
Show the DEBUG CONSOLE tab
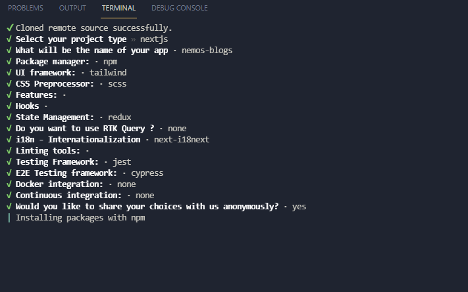pos(179,9)
